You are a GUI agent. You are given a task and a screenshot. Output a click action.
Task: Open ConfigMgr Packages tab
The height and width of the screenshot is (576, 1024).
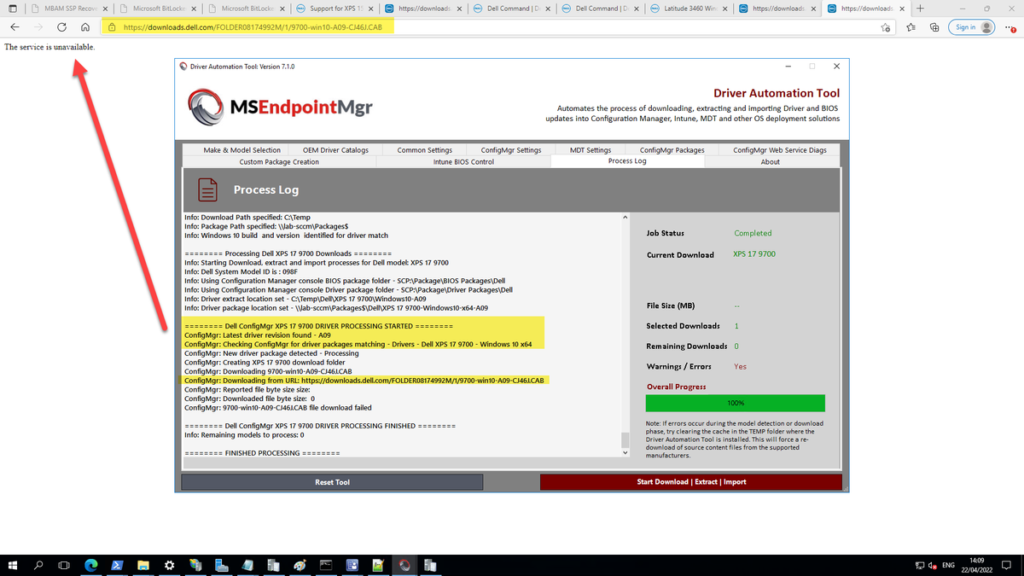pos(672,150)
